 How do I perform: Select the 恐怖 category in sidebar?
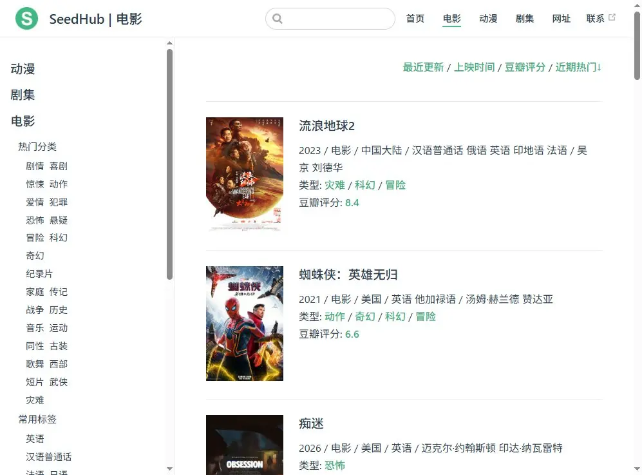coord(35,220)
